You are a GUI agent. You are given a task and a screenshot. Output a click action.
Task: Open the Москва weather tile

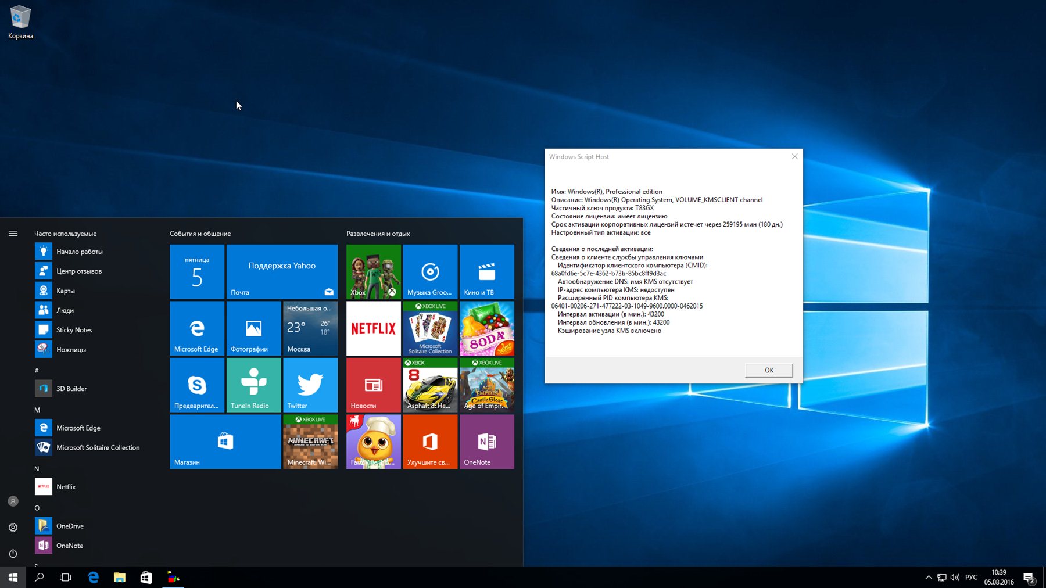click(310, 328)
